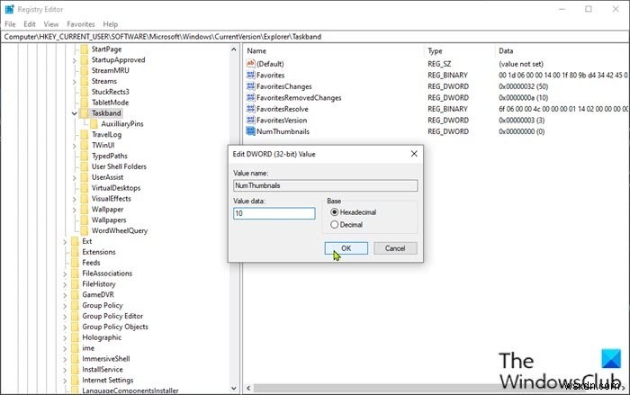630x395 pixels.
Task: Click the Streams folder icon
Action: (x=84, y=81)
